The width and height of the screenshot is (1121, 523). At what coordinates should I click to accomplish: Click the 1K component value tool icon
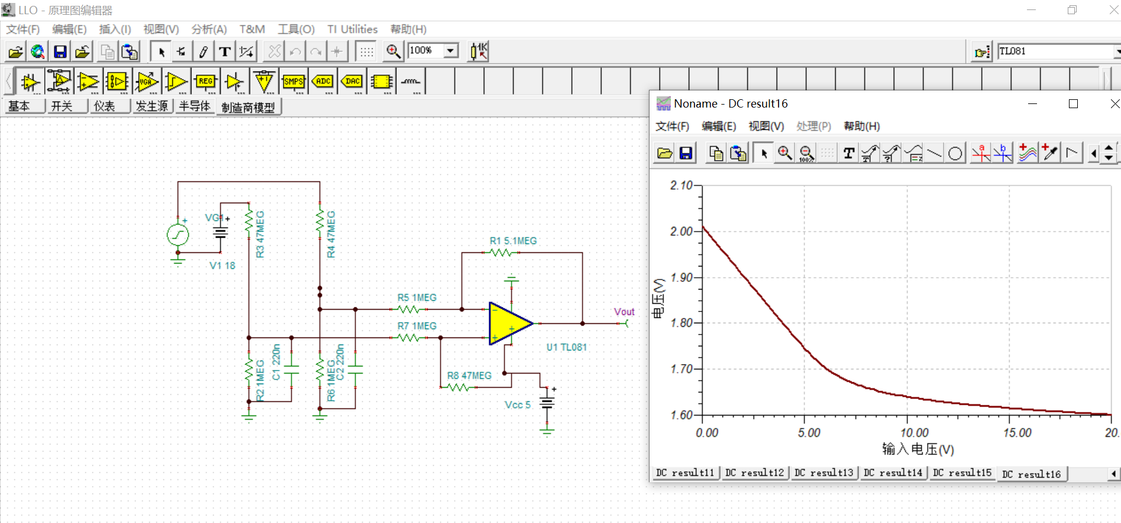point(479,51)
